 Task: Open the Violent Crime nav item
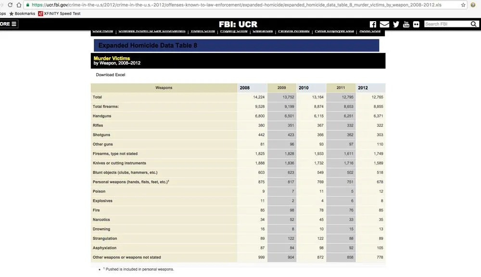point(203,31)
